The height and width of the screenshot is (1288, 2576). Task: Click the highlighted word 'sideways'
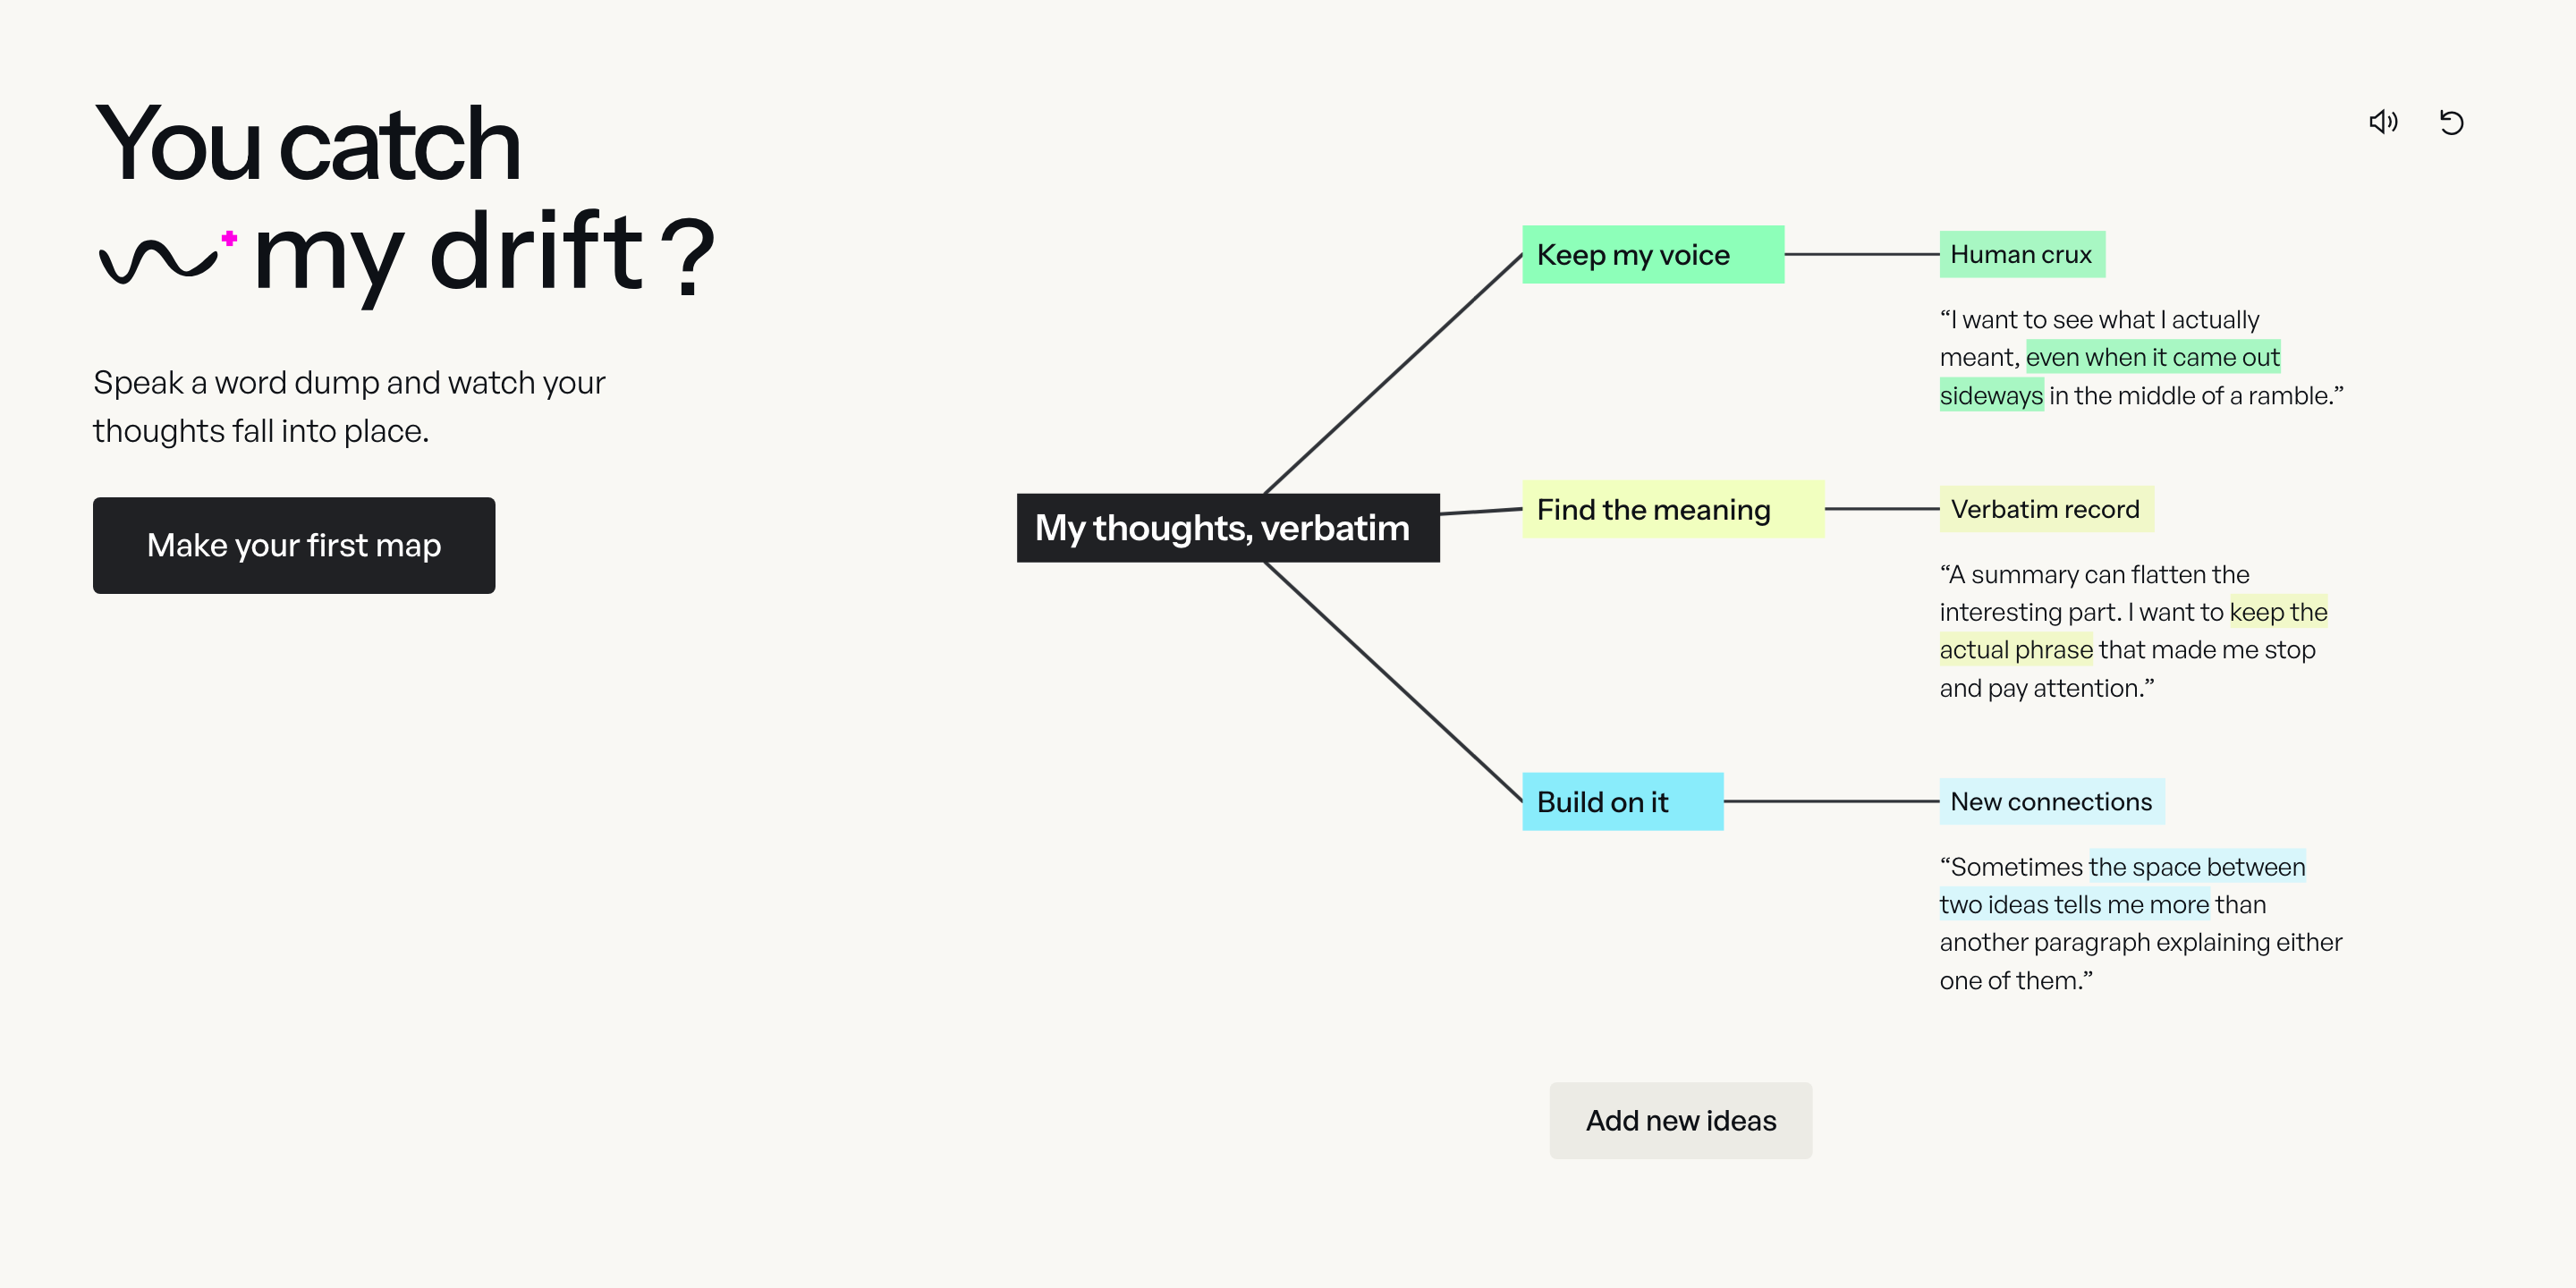1990,395
